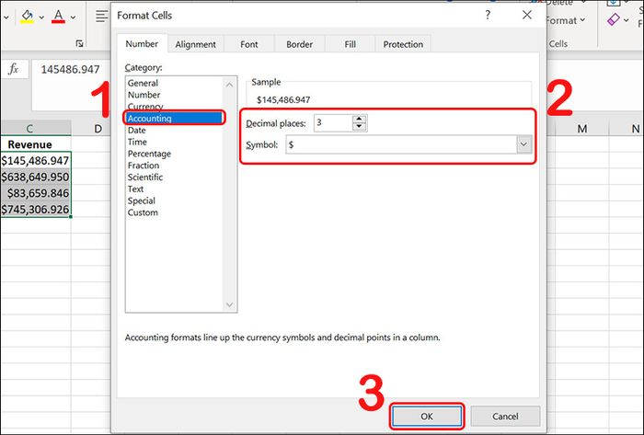Viewport: 644px width, 435px height.
Task: Click the Help question mark in Format Cells
Action: click(x=488, y=16)
